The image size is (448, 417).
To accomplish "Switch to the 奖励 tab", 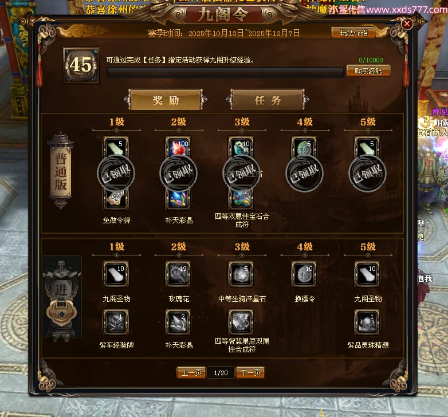I will pyautogui.click(x=166, y=100).
